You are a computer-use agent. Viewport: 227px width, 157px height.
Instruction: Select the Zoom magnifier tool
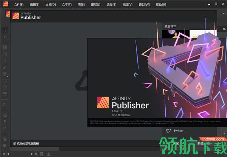click(x=5, y=146)
